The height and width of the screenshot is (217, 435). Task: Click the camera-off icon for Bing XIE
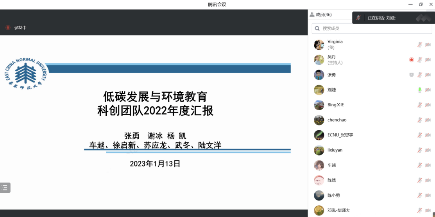pyautogui.click(x=428, y=105)
